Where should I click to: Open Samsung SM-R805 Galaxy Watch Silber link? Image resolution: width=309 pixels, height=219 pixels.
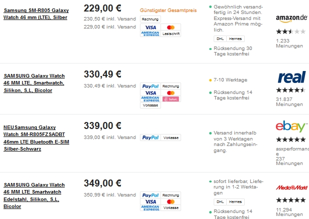(x=36, y=13)
